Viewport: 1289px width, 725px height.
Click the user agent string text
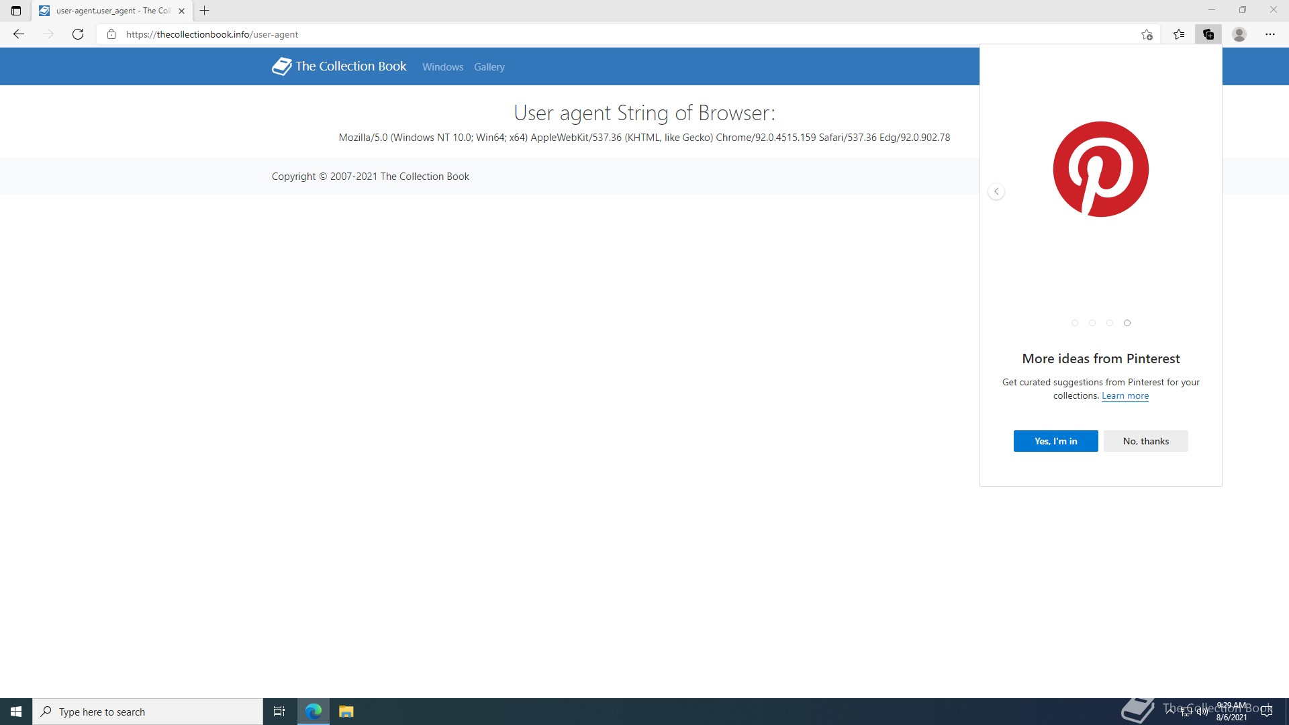(x=644, y=138)
